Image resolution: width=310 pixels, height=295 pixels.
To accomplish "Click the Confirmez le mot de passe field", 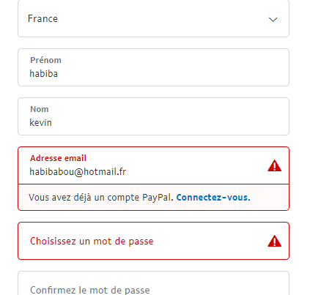I will tap(153, 283).
